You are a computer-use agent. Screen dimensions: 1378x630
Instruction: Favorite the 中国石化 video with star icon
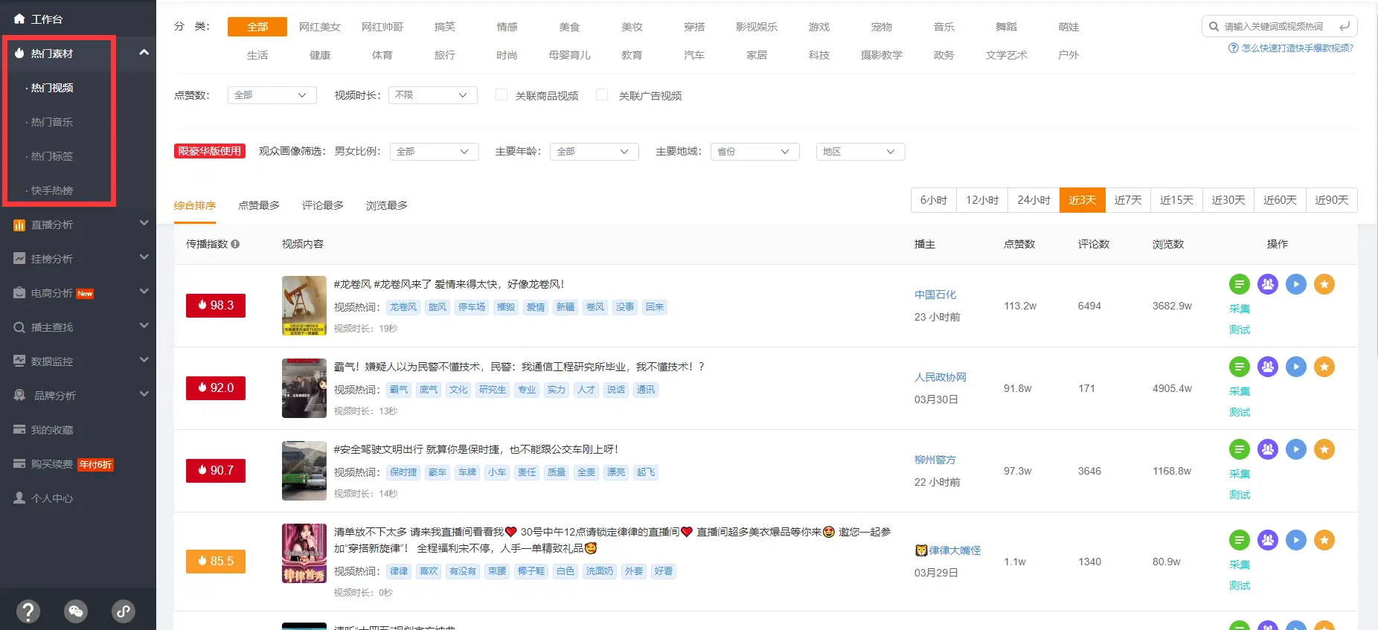click(1324, 284)
